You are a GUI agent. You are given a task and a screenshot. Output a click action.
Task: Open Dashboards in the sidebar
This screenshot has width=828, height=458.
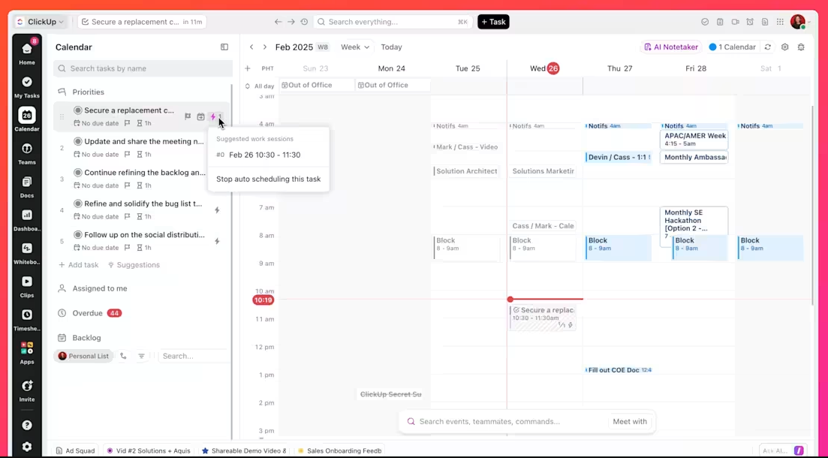coord(27,219)
